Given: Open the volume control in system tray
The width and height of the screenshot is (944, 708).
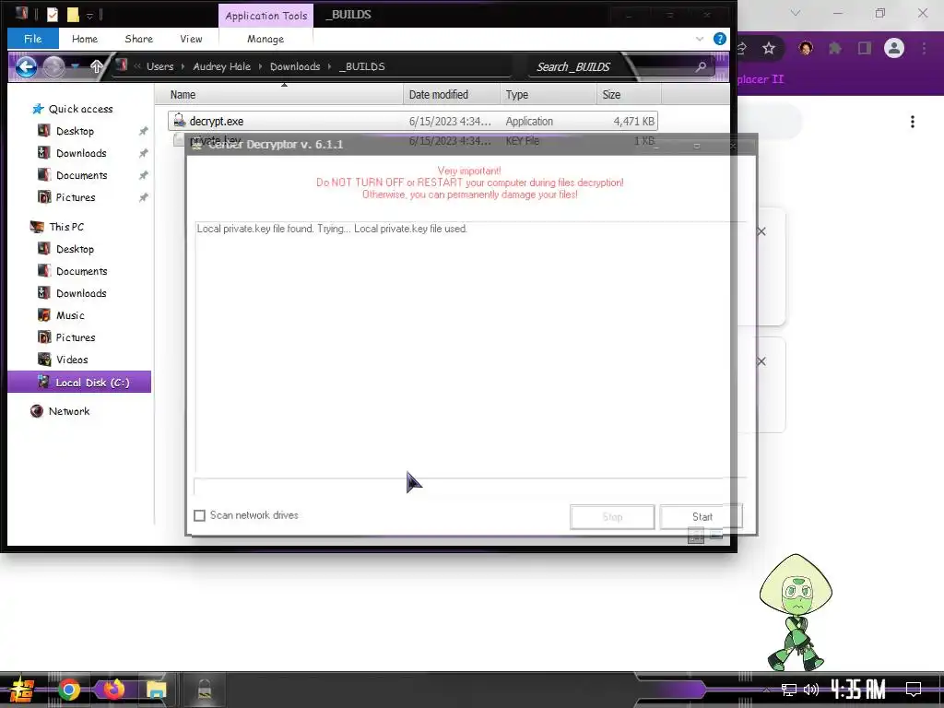Looking at the screenshot, I should pyautogui.click(x=811, y=690).
